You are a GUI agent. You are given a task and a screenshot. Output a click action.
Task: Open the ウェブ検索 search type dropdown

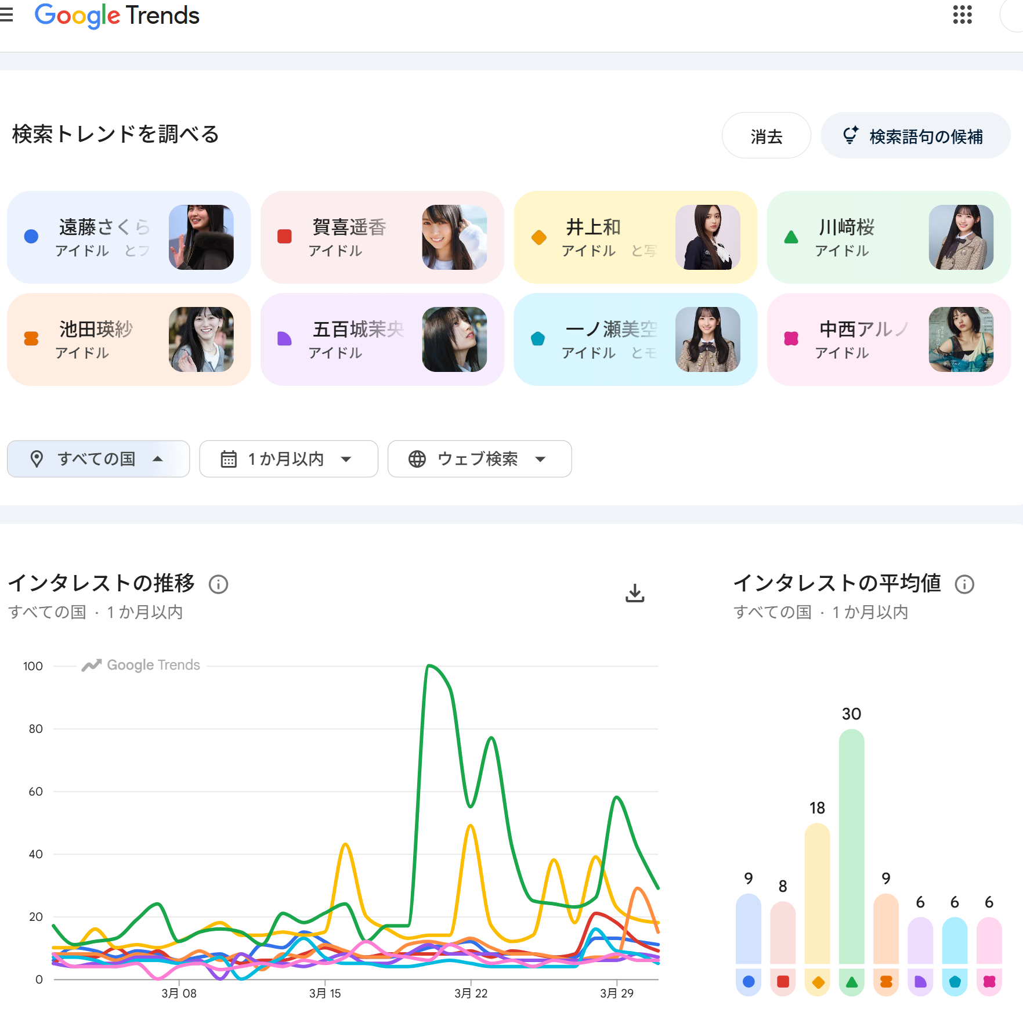[x=479, y=459]
